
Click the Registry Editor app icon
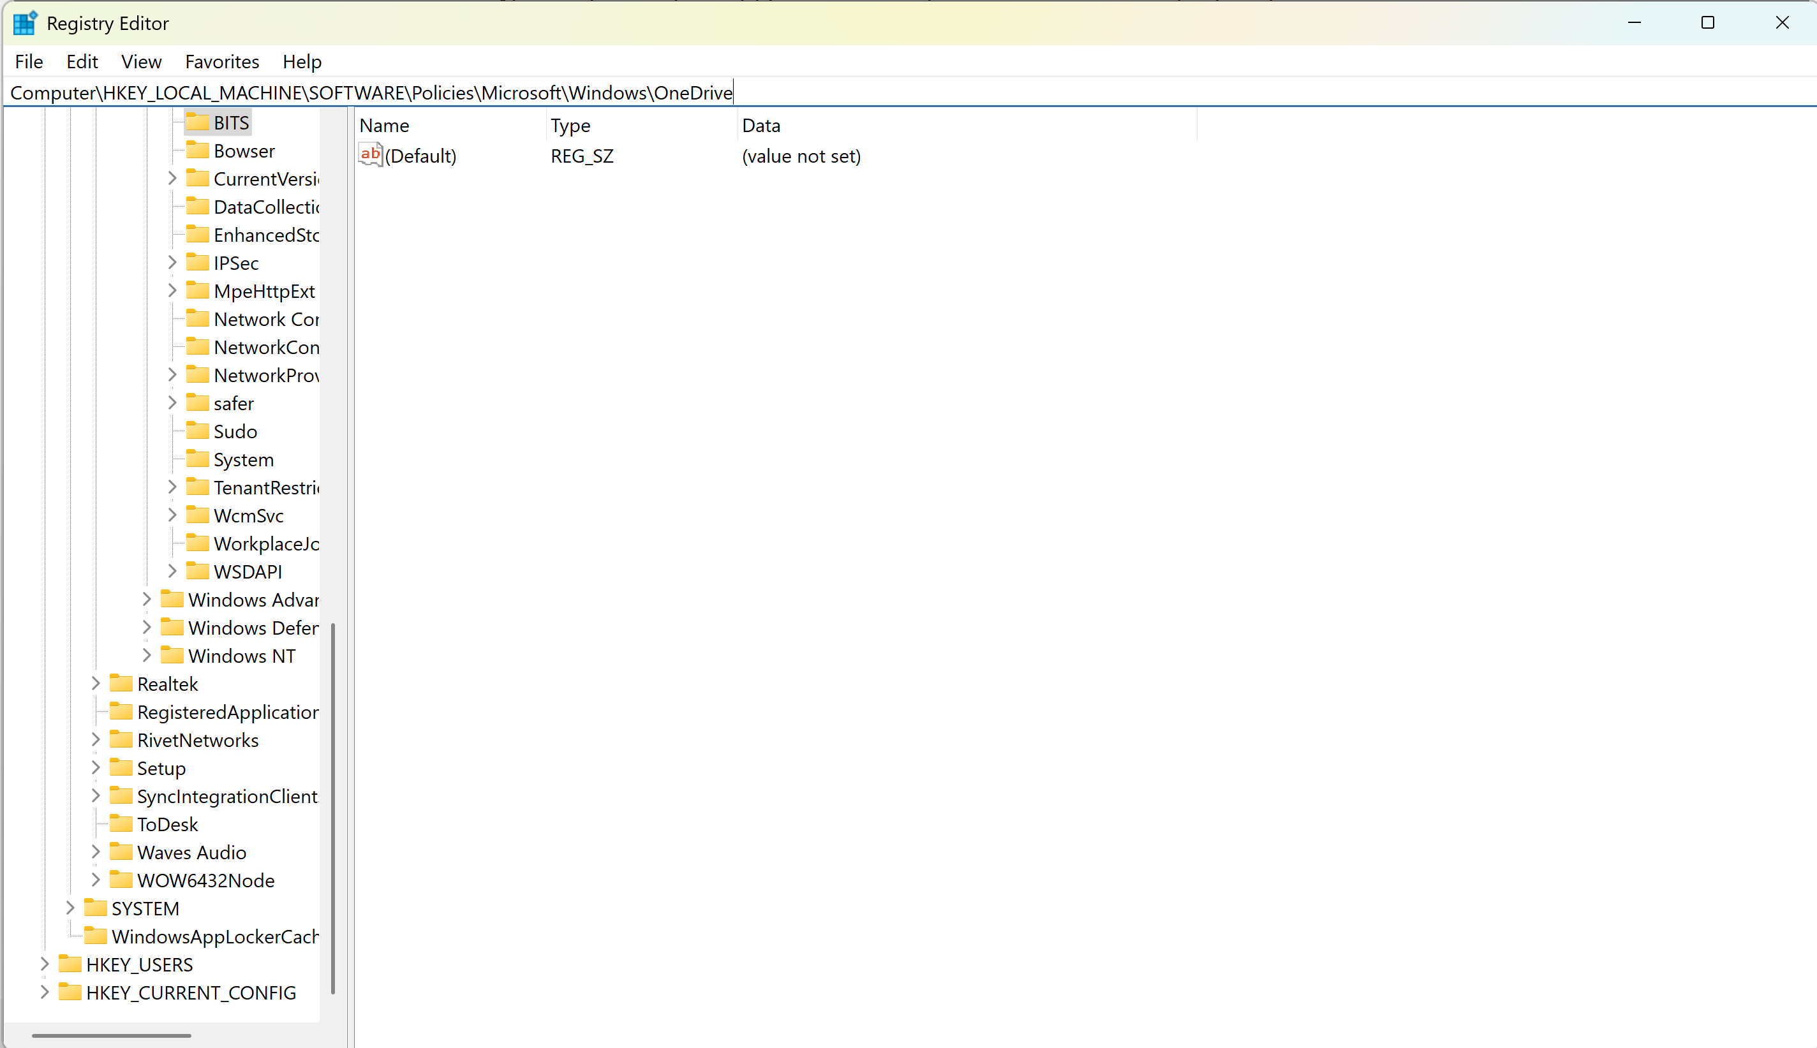pyautogui.click(x=24, y=23)
